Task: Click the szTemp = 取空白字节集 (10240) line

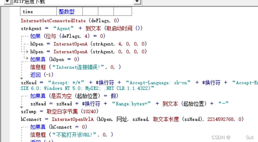Action: click(60, 112)
